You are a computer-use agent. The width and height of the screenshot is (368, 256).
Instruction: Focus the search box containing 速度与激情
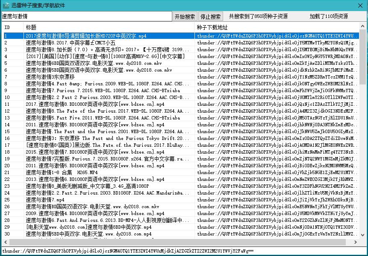86,17
